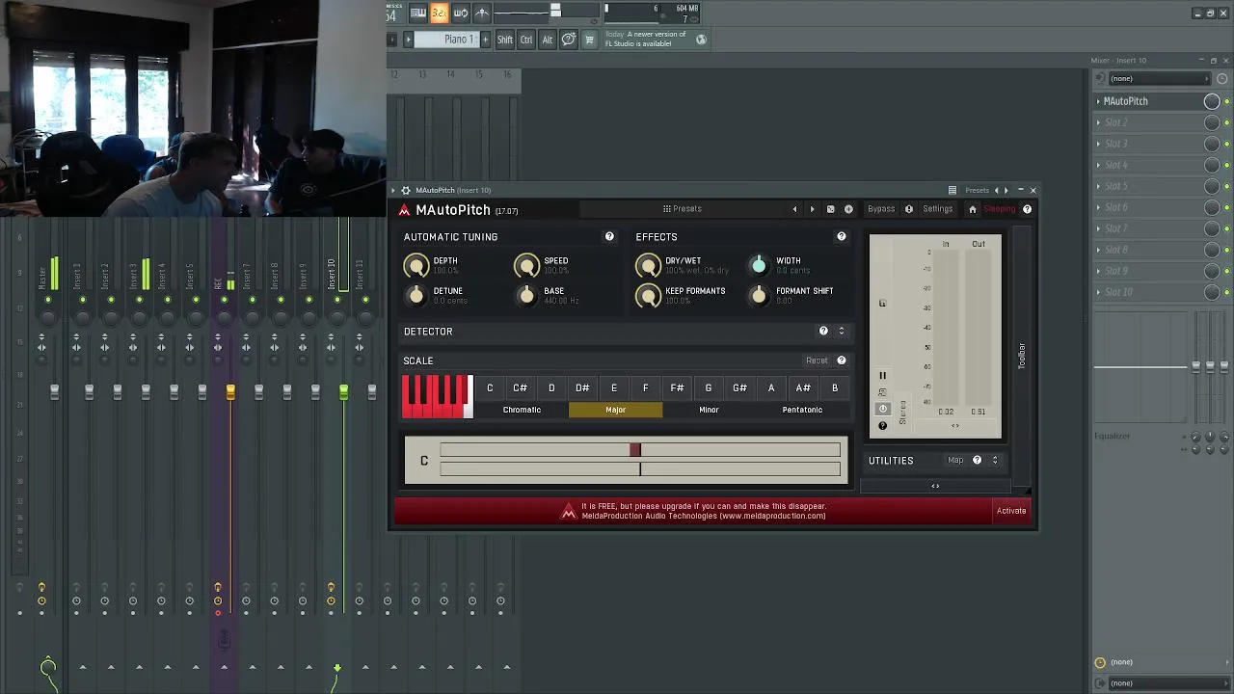The image size is (1234, 694).
Task: Click Presets in the plugin window title bar
Action: point(978,190)
